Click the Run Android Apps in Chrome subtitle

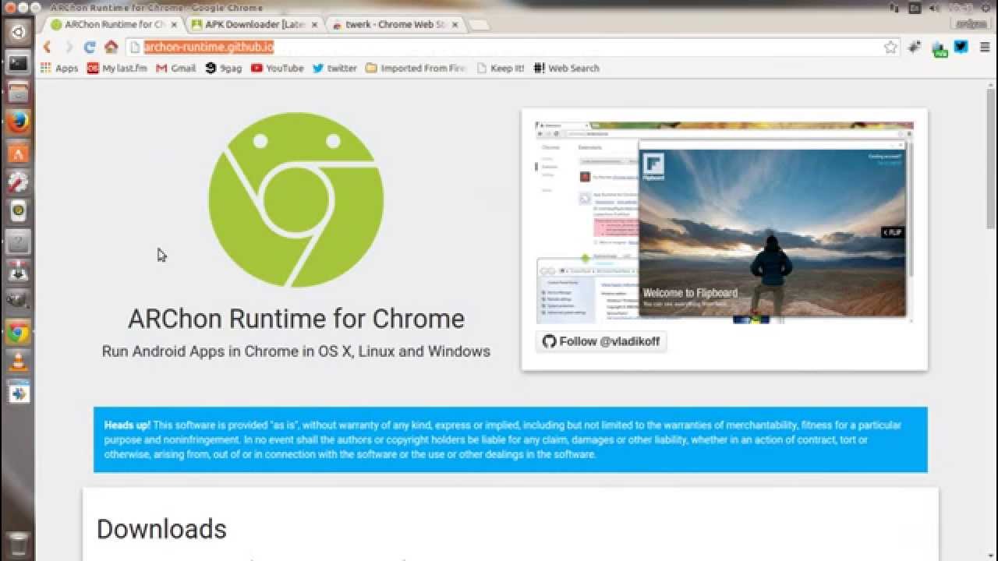[x=296, y=351]
